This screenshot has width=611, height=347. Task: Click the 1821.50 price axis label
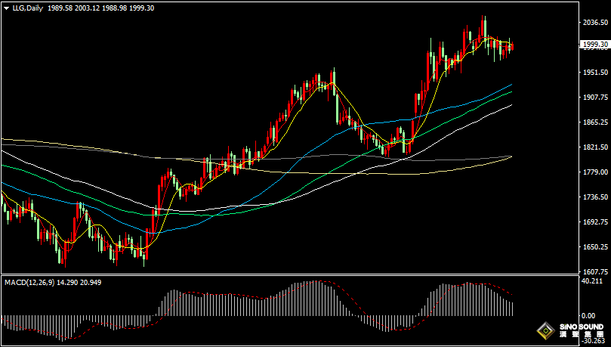tap(594, 147)
